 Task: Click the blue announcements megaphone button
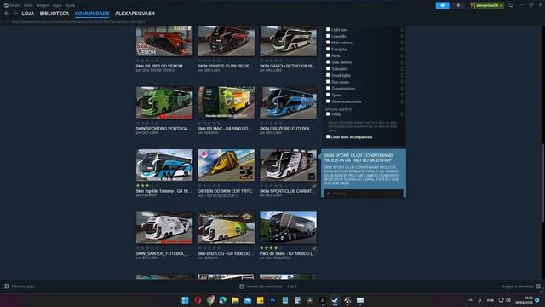[x=443, y=5]
